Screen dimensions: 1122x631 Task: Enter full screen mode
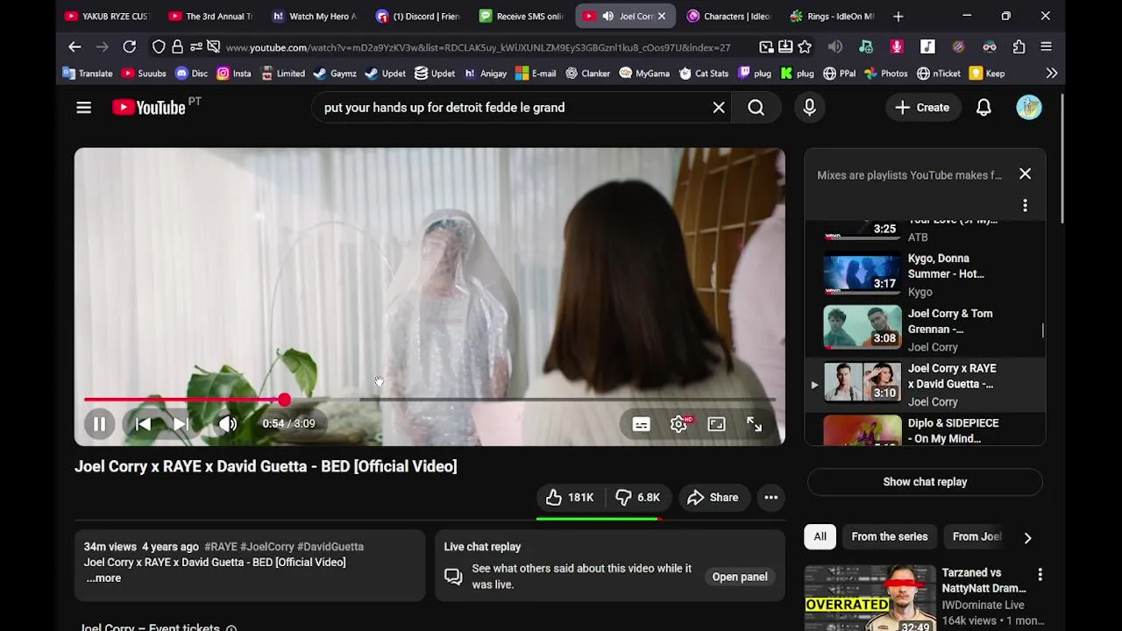(x=754, y=424)
